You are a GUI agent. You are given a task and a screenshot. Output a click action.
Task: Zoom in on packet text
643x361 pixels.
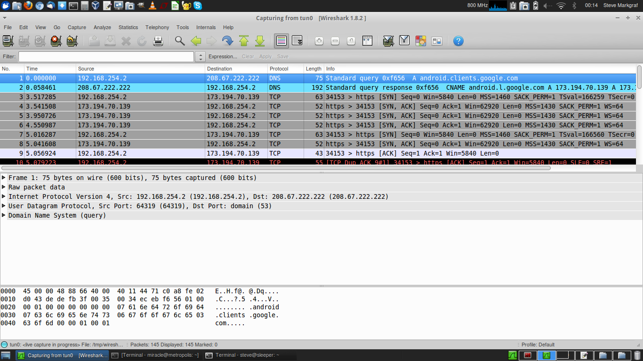pyautogui.click(x=319, y=41)
